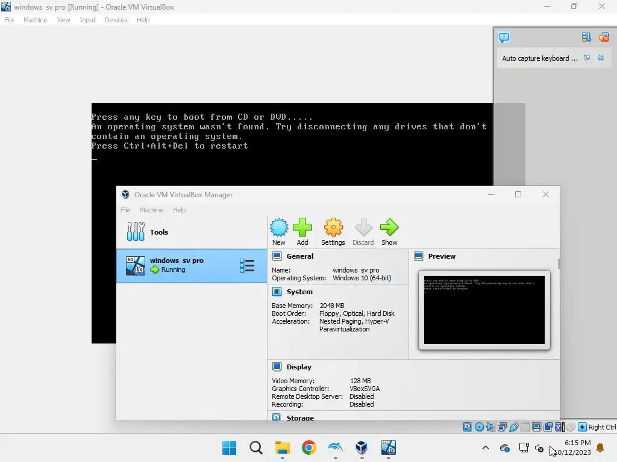Delete all finished notifications icon
This screenshot has height=462, width=617.
[604, 37]
